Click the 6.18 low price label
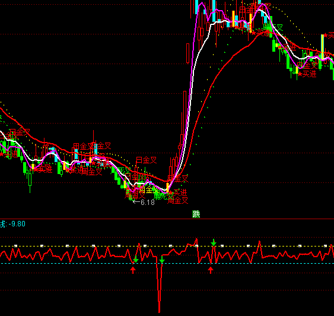Screen dimensions: 334x316 148,203
